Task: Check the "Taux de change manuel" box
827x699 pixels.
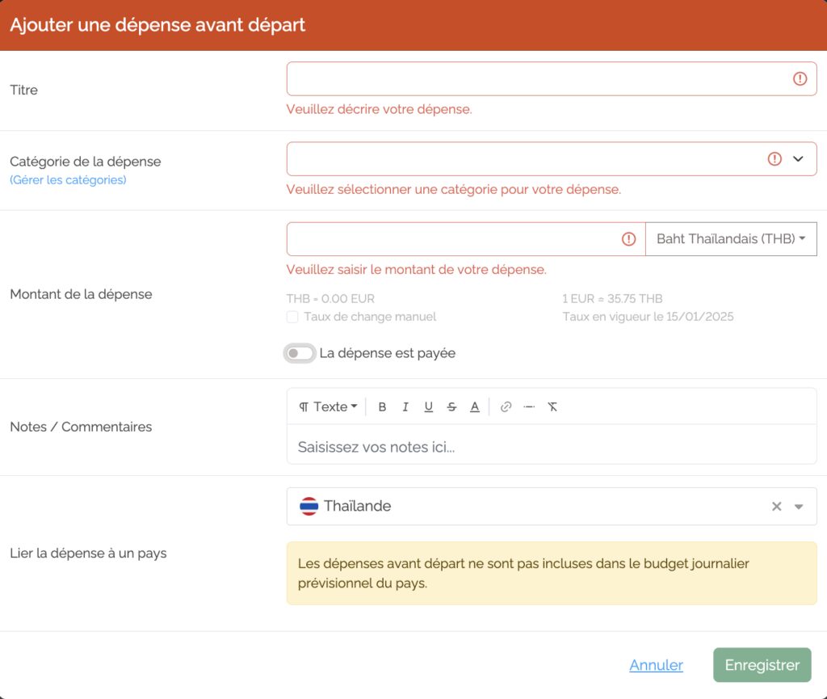Action: [x=292, y=317]
